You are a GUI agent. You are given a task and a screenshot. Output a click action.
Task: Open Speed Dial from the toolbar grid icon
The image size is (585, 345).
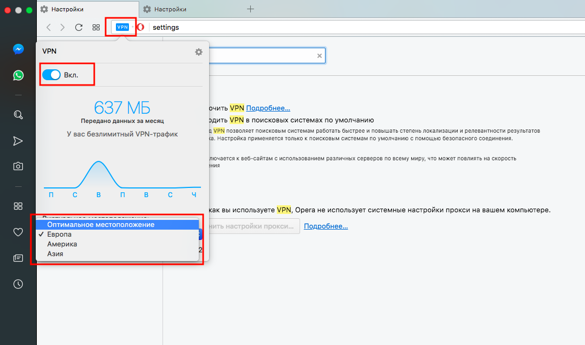click(x=96, y=27)
